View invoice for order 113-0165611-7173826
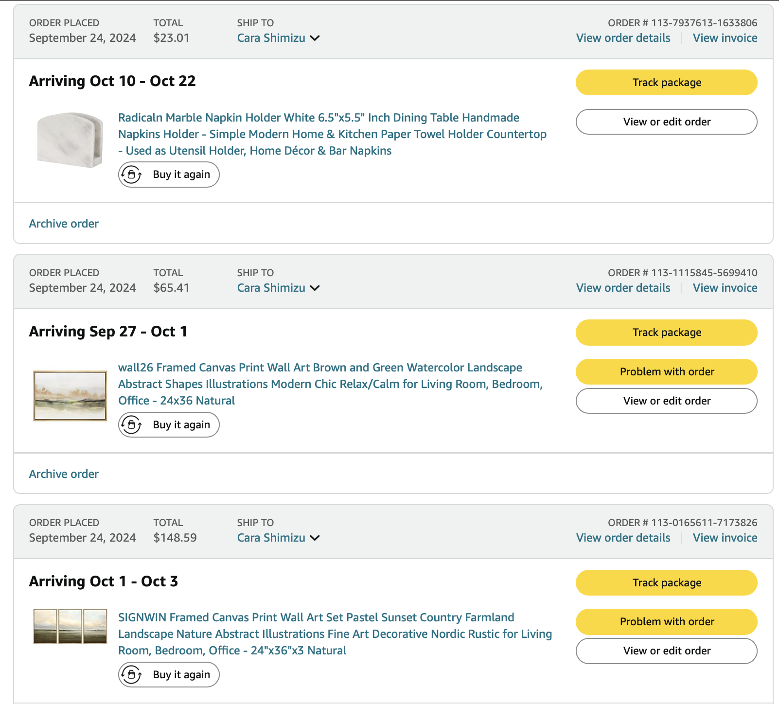Image resolution: width=779 pixels, height=704 pixels. pos(725,538)
